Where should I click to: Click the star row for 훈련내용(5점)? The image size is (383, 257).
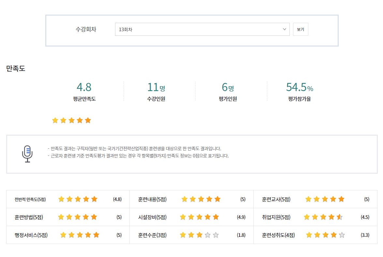click(x=201, y=199)
